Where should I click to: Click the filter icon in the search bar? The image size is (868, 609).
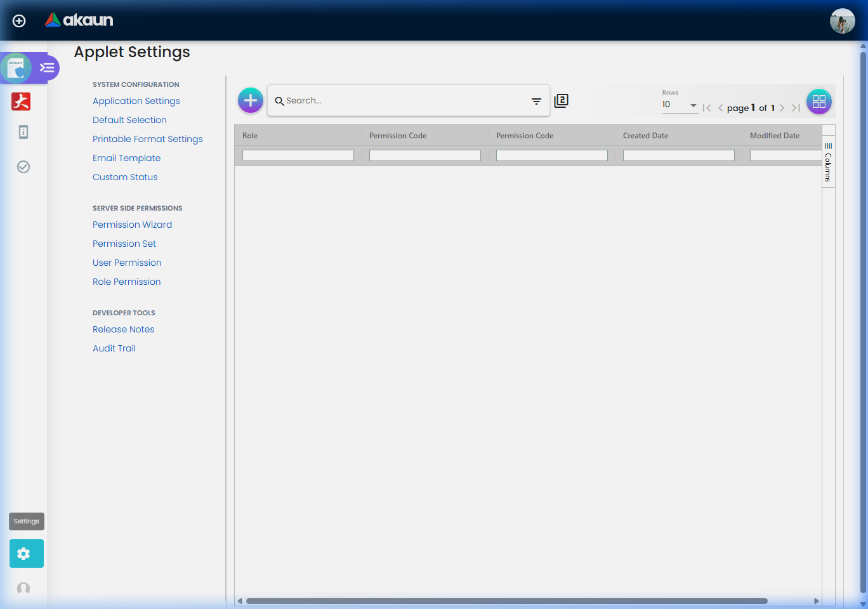(x=536, y=101)
